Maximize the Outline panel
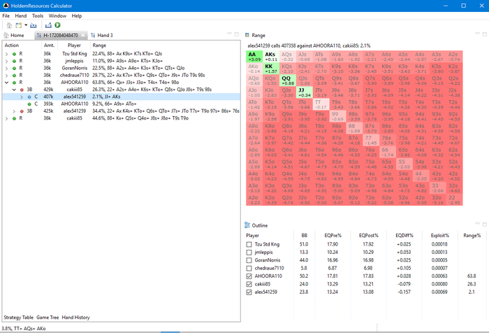489x333 pixels. pos(485,224)
